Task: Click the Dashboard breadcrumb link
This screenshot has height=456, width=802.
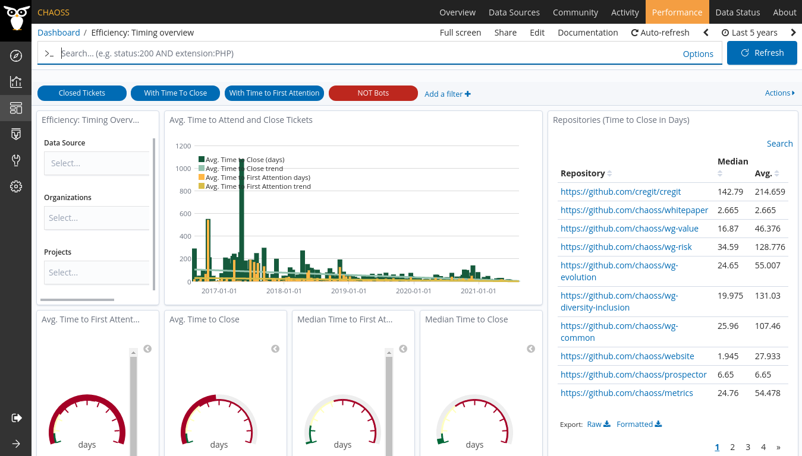Action: click(x=59, y=33)
